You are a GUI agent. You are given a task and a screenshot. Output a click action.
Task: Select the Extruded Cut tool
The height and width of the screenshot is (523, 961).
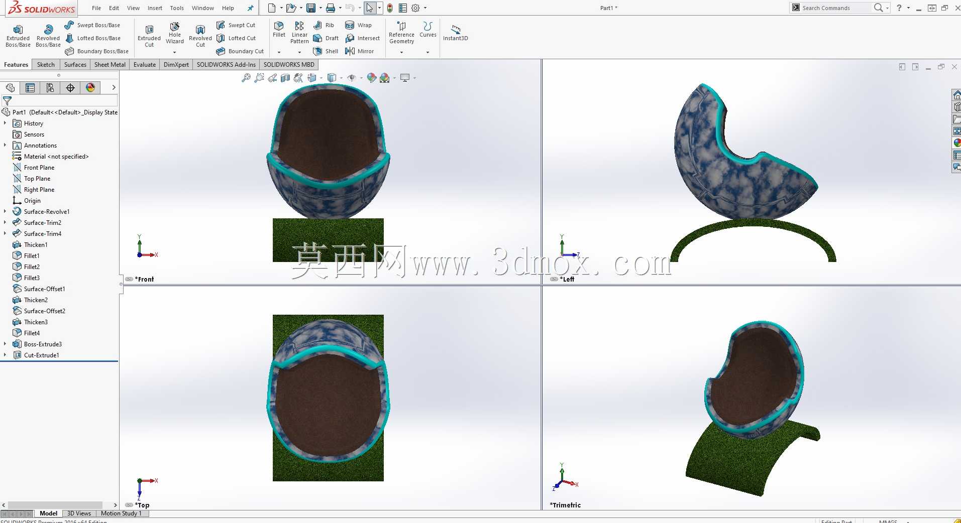[x=149, y=36]
